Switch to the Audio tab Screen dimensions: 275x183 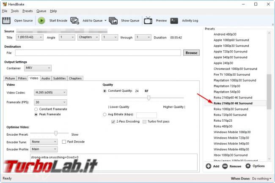tap(46, 78)
